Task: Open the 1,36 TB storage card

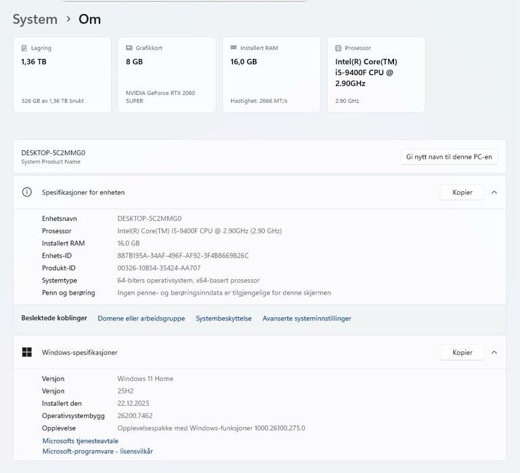Action: coord(62,75)
